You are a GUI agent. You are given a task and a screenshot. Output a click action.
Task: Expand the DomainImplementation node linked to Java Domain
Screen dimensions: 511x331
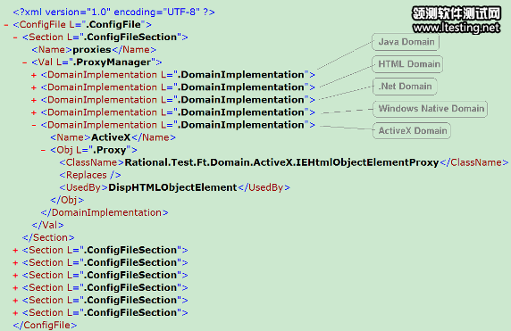(x=34, y=75)
